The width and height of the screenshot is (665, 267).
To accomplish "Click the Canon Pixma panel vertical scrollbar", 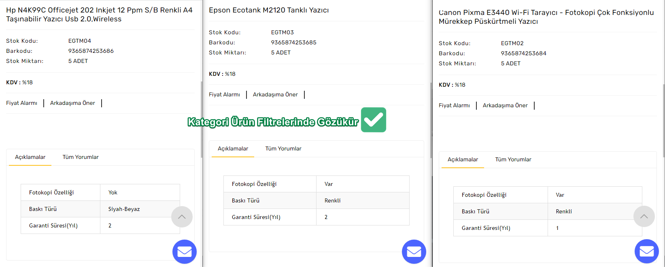I will coord(664,120).
